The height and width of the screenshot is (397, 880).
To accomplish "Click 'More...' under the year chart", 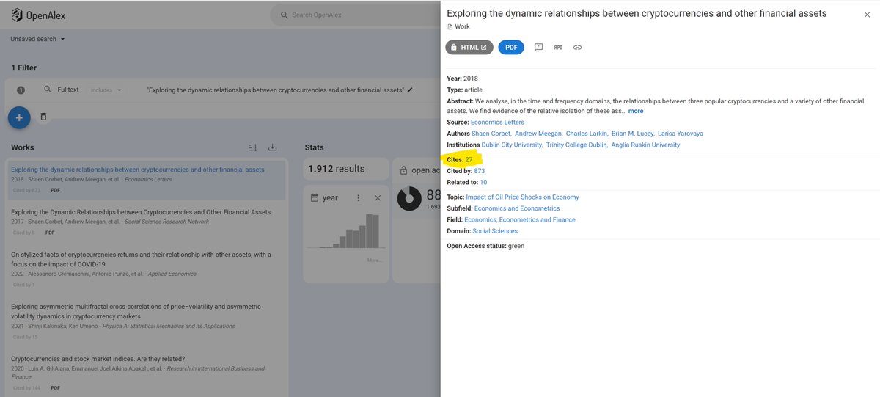I will 374,261.
